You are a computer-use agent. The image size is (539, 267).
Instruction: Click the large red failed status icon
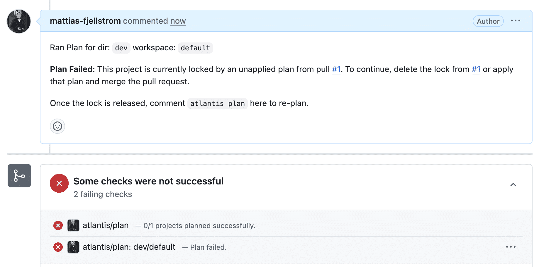coord(59,183)
